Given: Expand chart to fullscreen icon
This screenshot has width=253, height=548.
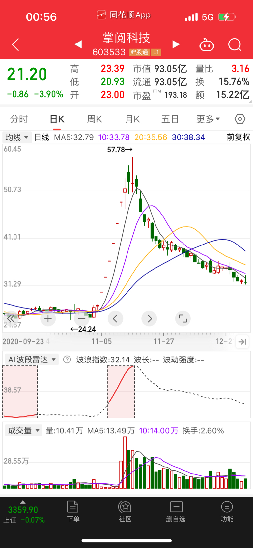Looking at the screenshot, I should point(183,319).
